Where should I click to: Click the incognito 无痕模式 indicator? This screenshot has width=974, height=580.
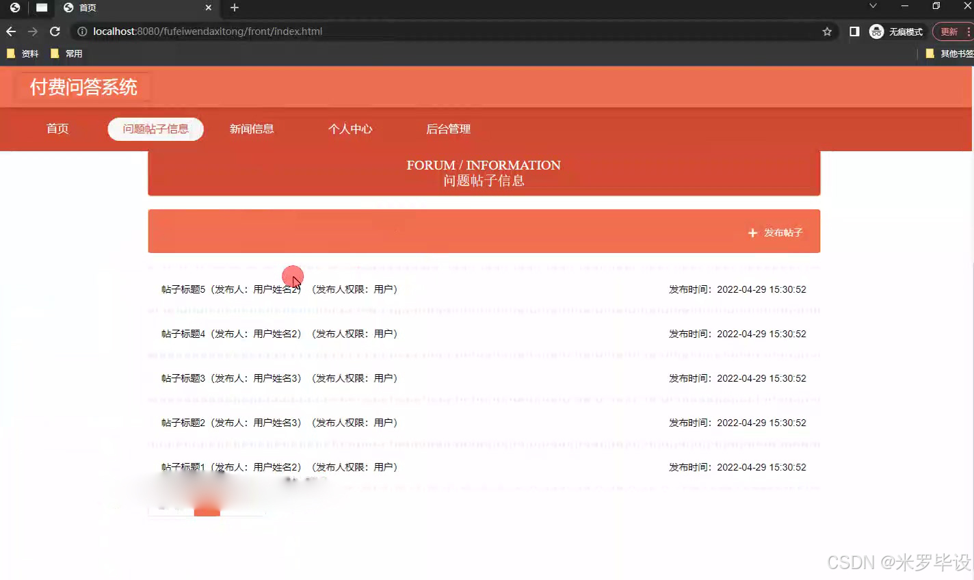click(x=896, y=31)
